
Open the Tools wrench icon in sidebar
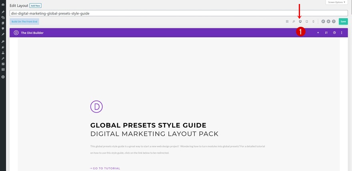point(3,58)
